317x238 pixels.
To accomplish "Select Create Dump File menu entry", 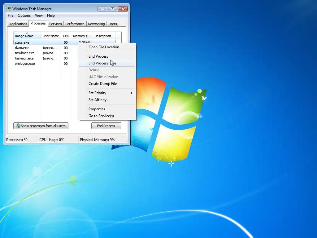I will coord(107,84).
